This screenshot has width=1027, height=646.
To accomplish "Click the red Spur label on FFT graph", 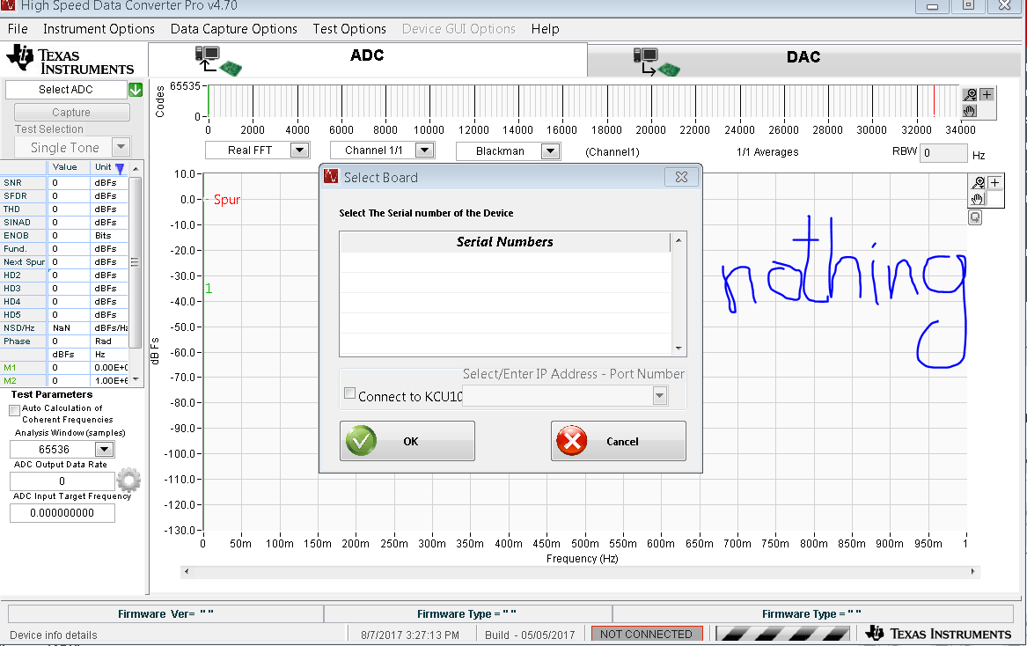I will click(227, 200).
